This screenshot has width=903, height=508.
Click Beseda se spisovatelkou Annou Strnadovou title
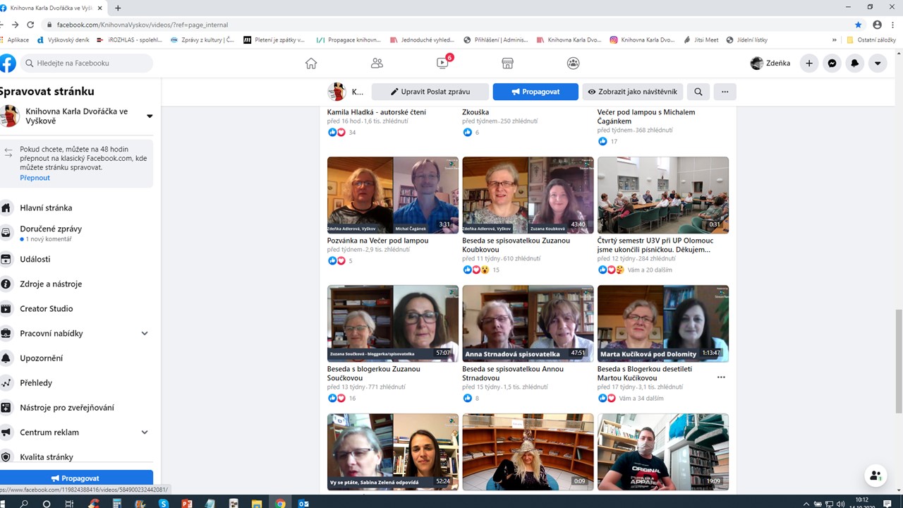[512, 373]
